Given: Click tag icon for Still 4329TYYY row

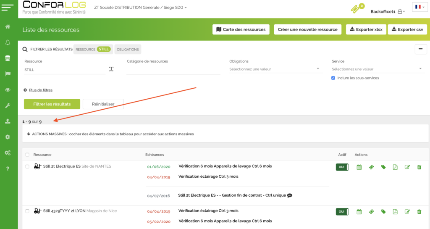Looking at the screenshot, I should point(383,212).
